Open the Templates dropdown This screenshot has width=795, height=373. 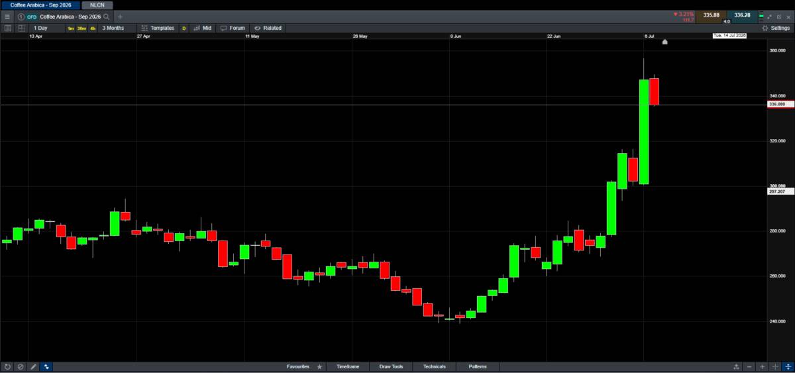click(x=158, y=28)
